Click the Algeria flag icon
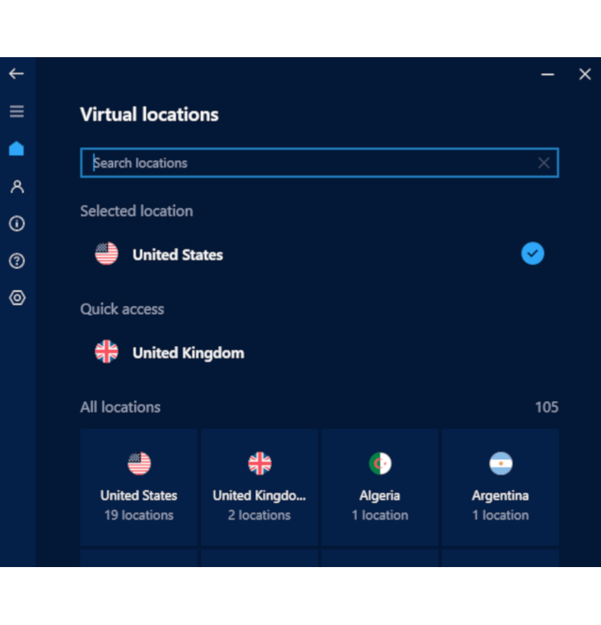The height and width of the screenshot is (625, 601). pos(380,463)
